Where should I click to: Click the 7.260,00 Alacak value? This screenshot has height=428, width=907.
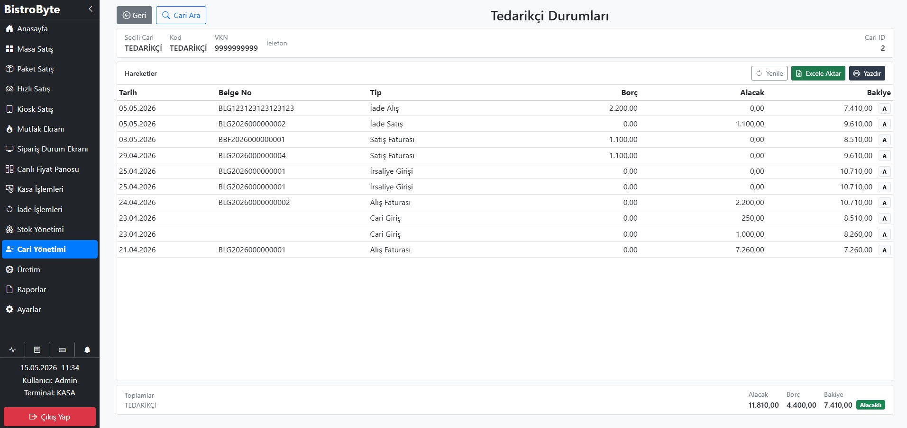pyautogui.click(x=750, y=250)
